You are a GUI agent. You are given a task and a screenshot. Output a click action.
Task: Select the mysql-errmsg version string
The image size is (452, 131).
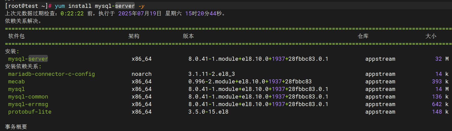(258, 104)
